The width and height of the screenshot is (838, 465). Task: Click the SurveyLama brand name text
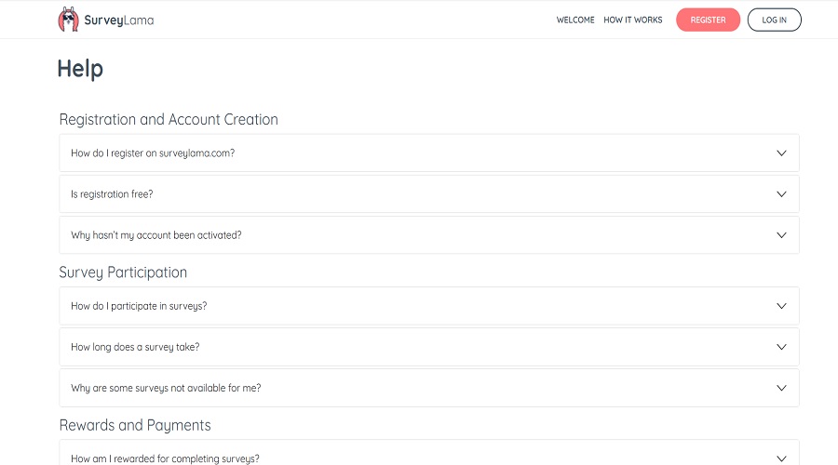119,20
